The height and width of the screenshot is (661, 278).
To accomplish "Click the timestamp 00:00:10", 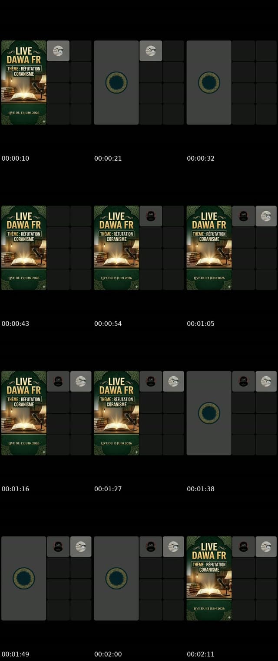I will tap(16, 159).
